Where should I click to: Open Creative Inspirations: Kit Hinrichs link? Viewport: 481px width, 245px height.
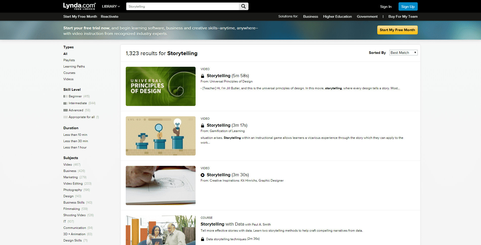(242, 181)
